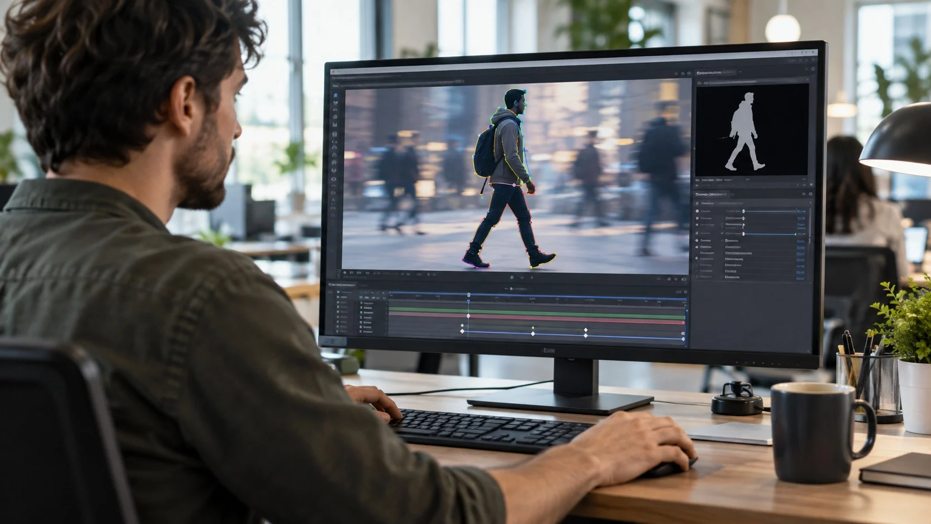Click the rightmost icon under the viewer
The width and height of the screenshot is (931, 524).
[684, 279]
